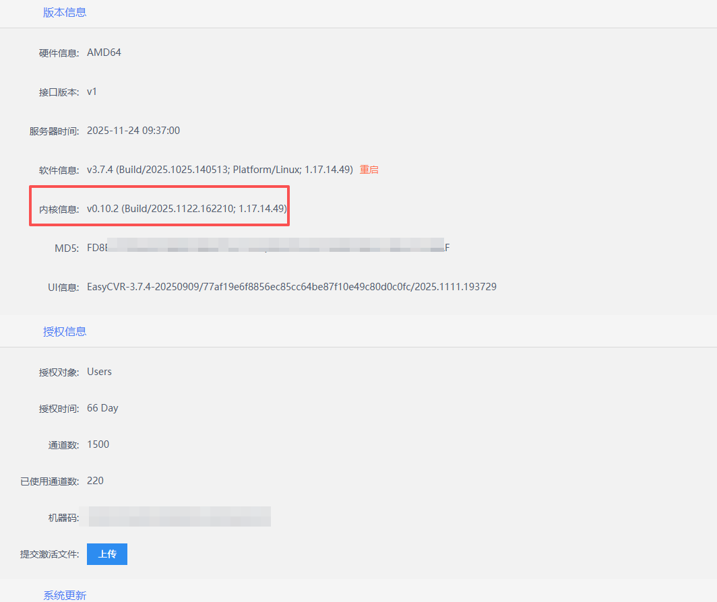Go to the 系统更新 section heading
Screen dimensions: 717x602
[65, 595]
